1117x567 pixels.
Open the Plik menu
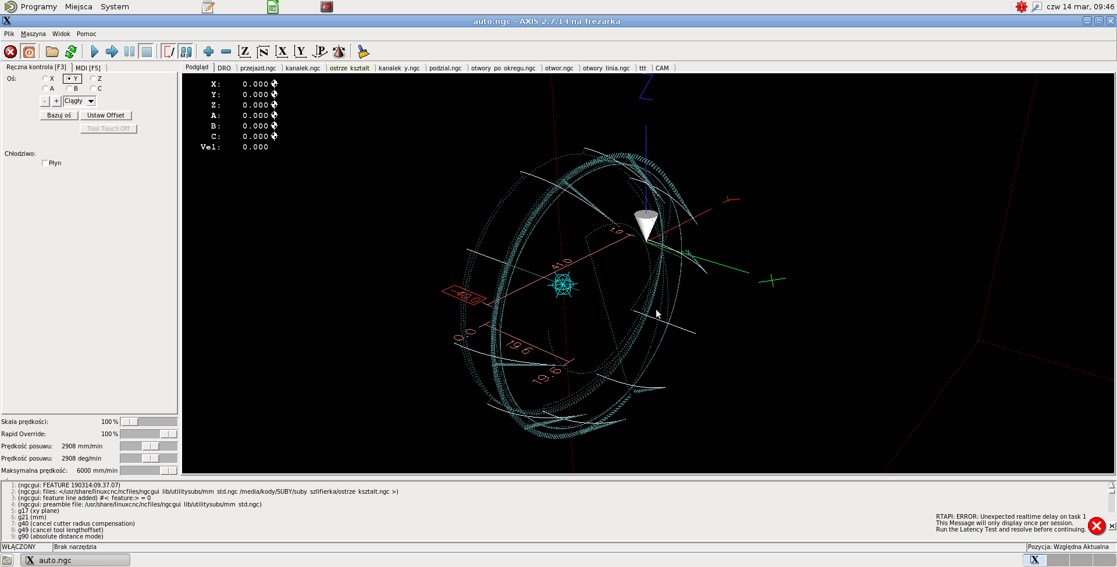click(x=9, y=34)
